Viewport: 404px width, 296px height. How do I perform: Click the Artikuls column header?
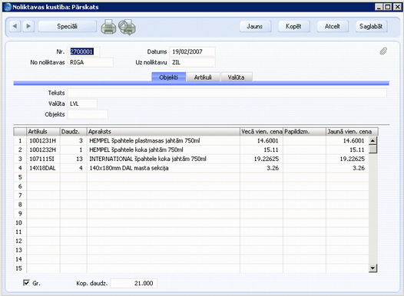point(43,132)
